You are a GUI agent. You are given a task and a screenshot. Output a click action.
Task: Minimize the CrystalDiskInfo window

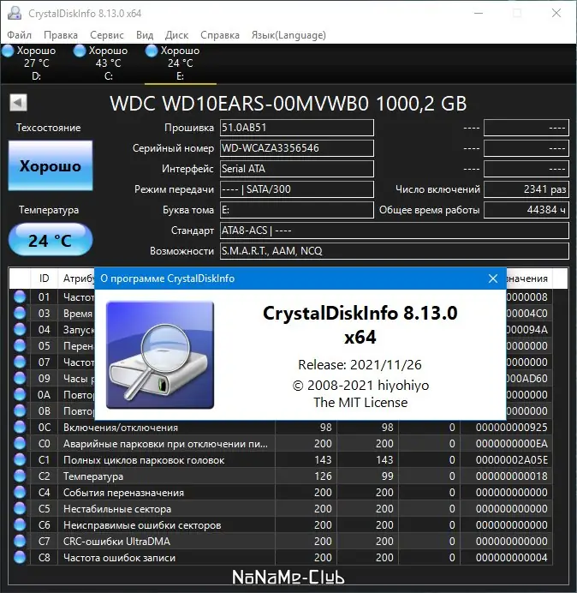pos(479,13)
